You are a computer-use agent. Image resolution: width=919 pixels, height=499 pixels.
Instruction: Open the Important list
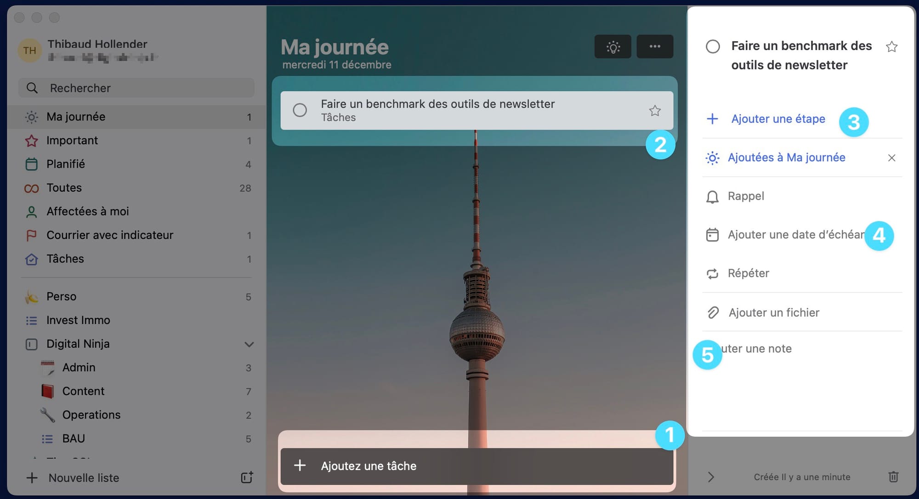click(72, 141)
